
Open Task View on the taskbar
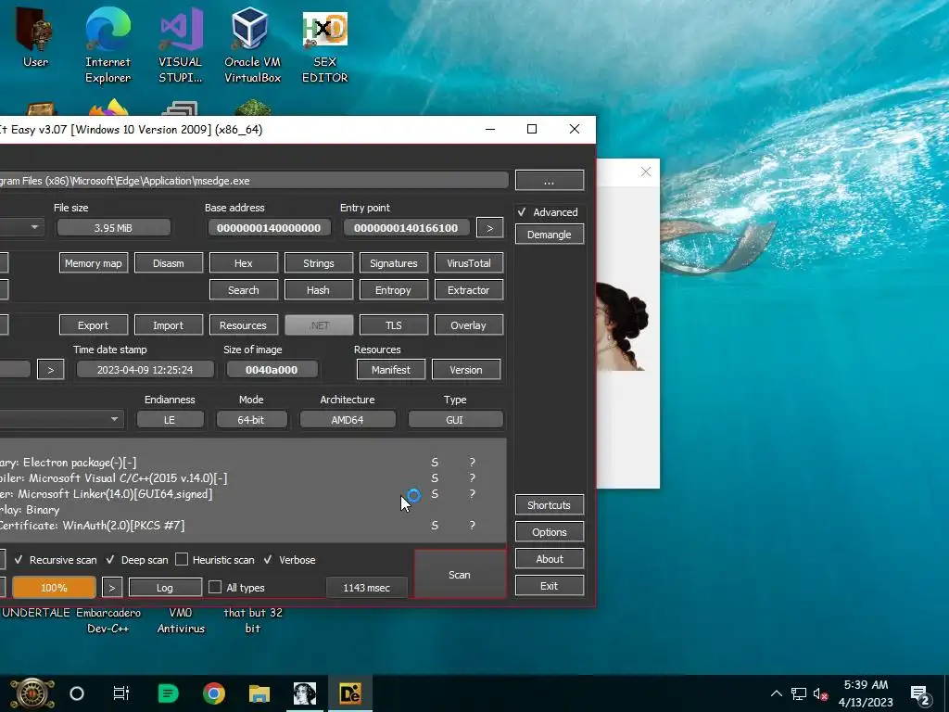(x=121, y=693)
